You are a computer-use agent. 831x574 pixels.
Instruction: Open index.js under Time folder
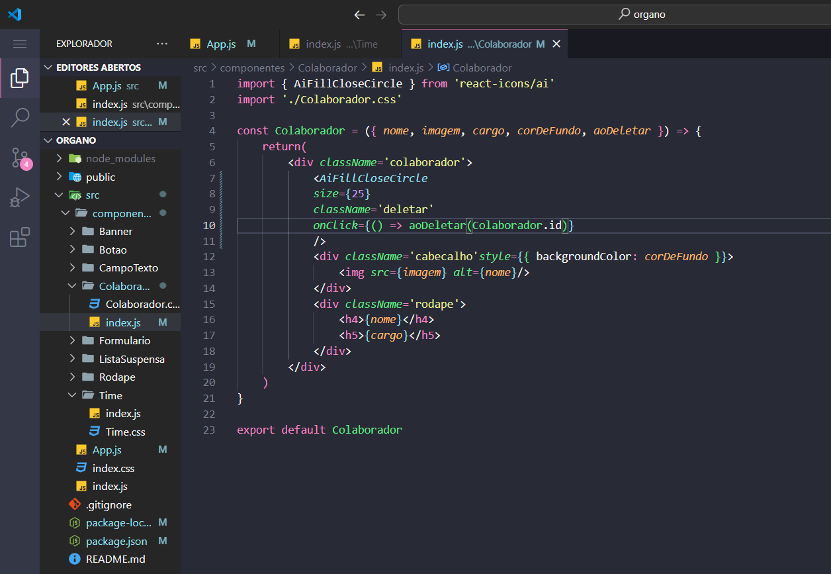coord(110,414)
